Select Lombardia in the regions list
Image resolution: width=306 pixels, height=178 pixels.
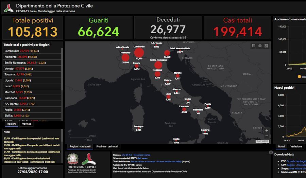(12, 51)
